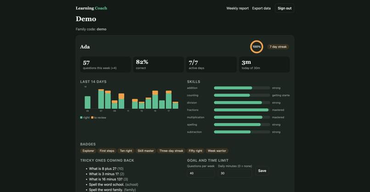Click 'What is 8 plus 2?' item
Screen dimensions: 370x192
(x=106, y=169)
